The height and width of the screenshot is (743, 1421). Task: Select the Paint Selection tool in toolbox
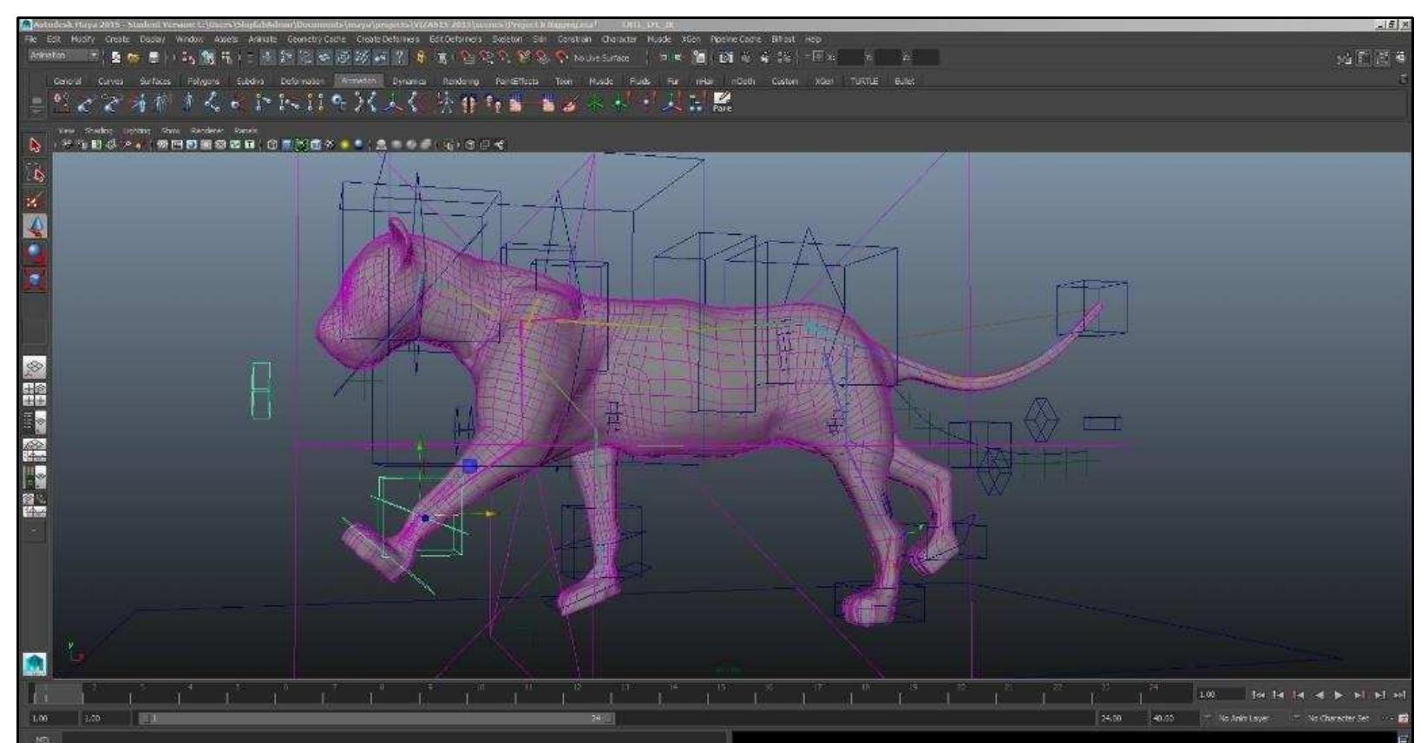35,200
